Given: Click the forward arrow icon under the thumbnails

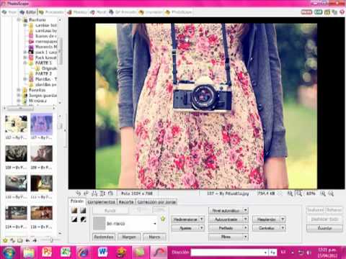Looking at the screenshot, I should (x=35, y=240).
